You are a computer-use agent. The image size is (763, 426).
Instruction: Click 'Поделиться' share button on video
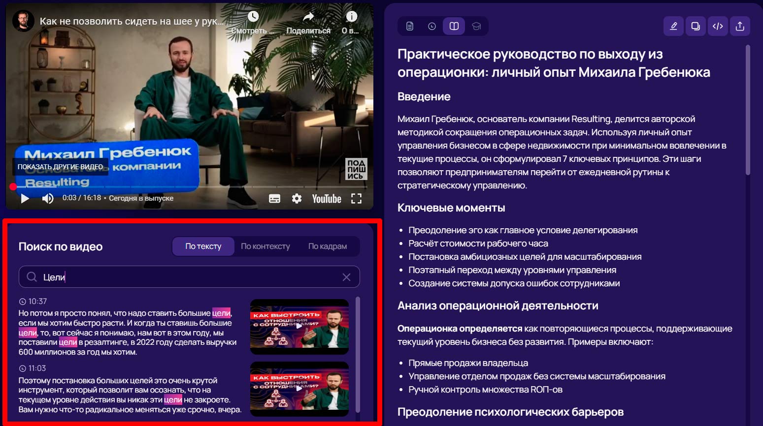[x=308, y=22]
